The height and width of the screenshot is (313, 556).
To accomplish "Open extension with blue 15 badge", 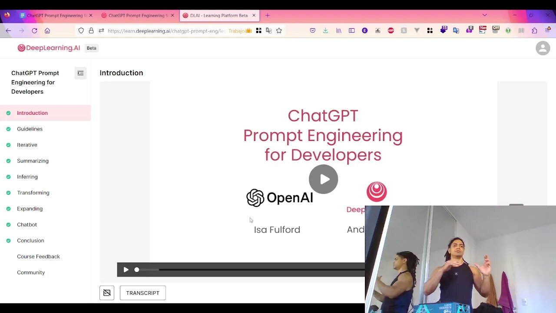I will [443, 30].
